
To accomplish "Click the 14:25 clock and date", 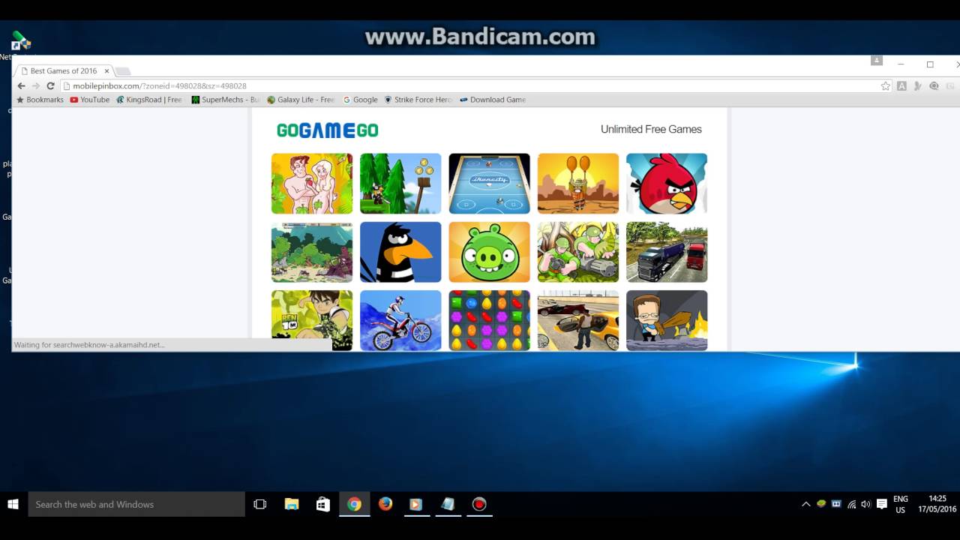I will click(x=937, y=504).
